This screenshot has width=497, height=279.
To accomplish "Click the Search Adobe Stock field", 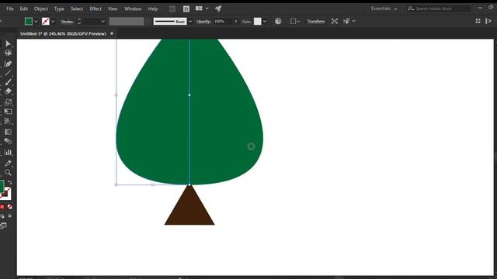I will coord(439,9).
